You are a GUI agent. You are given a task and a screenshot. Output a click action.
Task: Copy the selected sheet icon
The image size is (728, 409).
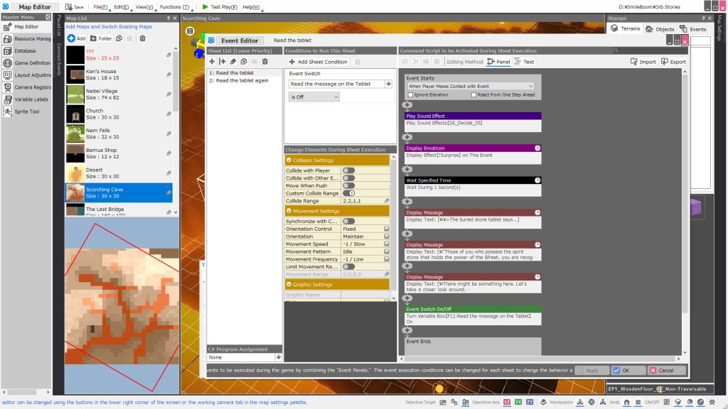244,61
